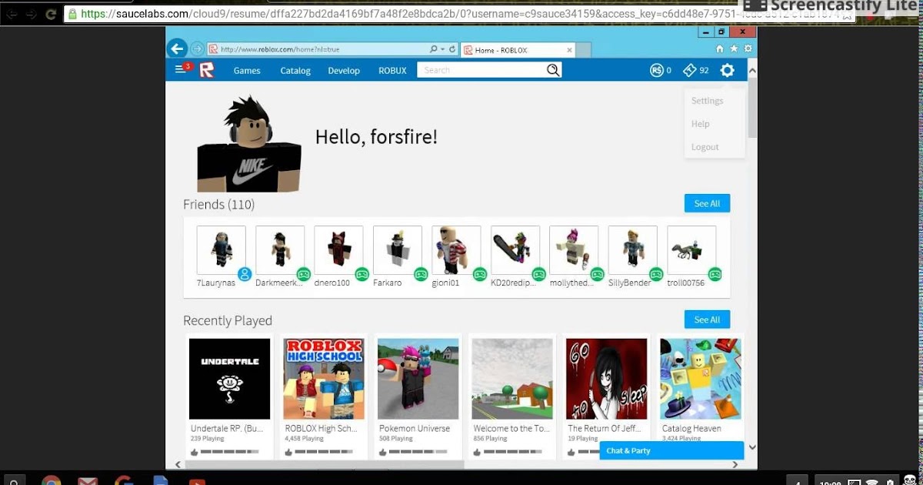Click Welcome to the To... game title
The height and width of the screenshot is (485, 923).
[510, 428]
